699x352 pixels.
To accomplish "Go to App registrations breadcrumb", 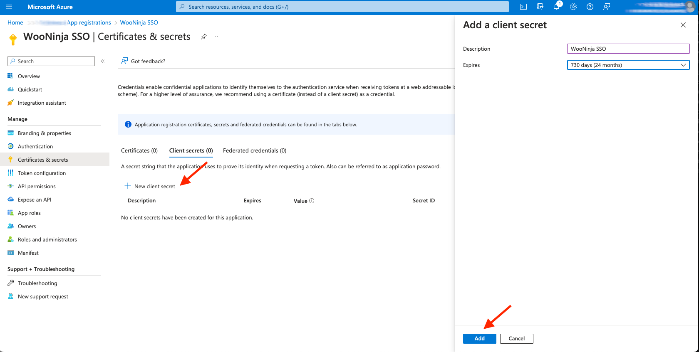I will [89, 22].
